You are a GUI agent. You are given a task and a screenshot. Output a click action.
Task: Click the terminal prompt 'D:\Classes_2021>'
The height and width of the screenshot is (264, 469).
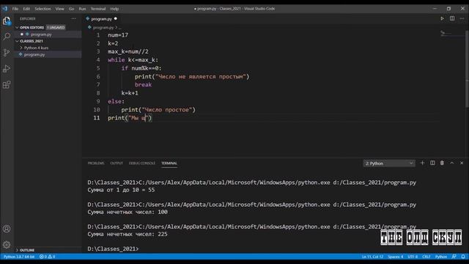pos(113,249)
